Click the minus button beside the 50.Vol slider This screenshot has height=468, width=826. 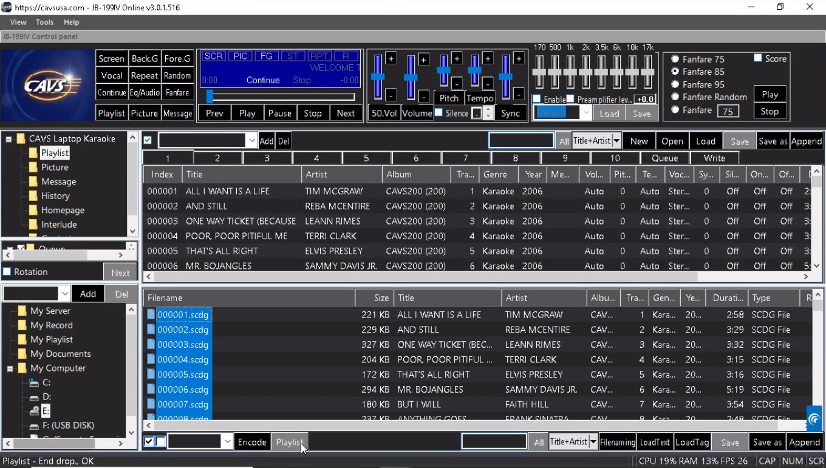(391, 95)
